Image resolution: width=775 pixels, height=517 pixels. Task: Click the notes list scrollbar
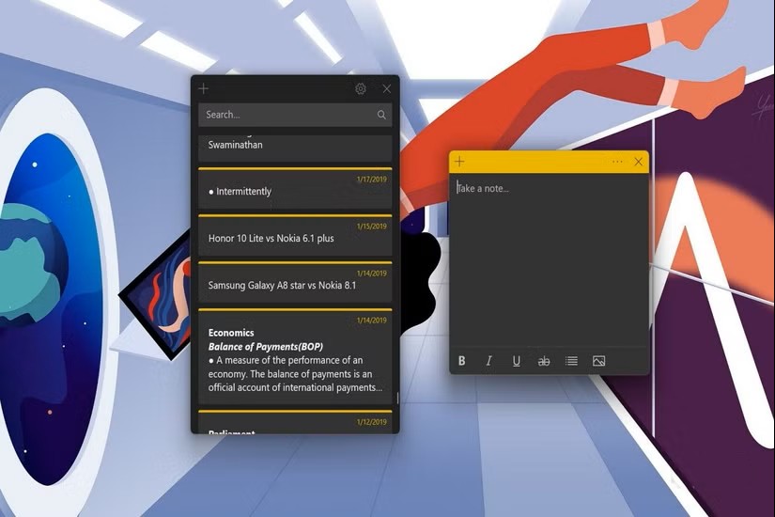(396, 398)
